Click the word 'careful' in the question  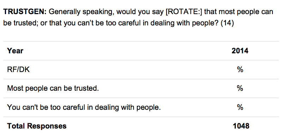pos(133,23)
